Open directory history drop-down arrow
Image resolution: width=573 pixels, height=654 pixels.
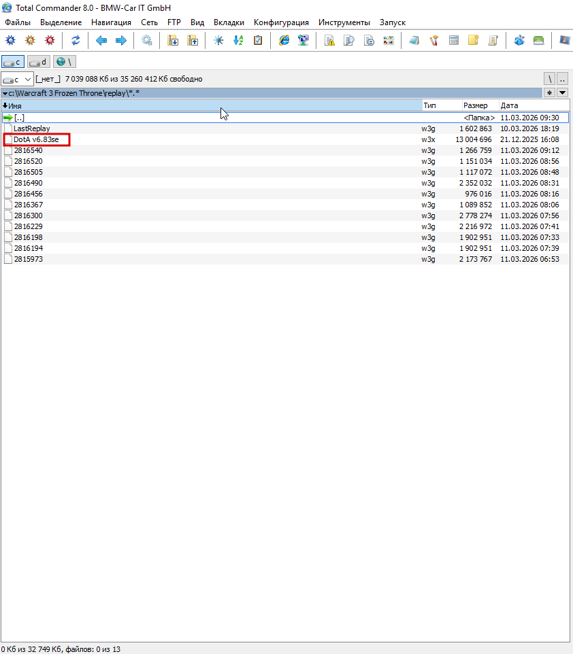[x=563, y=93]
